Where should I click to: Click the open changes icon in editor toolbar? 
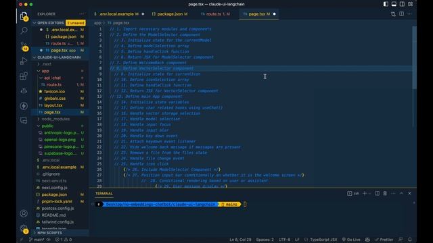tap(393, 13)
